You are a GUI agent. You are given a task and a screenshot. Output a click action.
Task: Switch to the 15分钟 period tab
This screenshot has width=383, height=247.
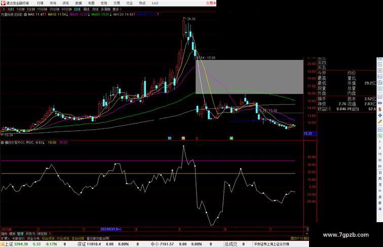[x=42, y=9]
